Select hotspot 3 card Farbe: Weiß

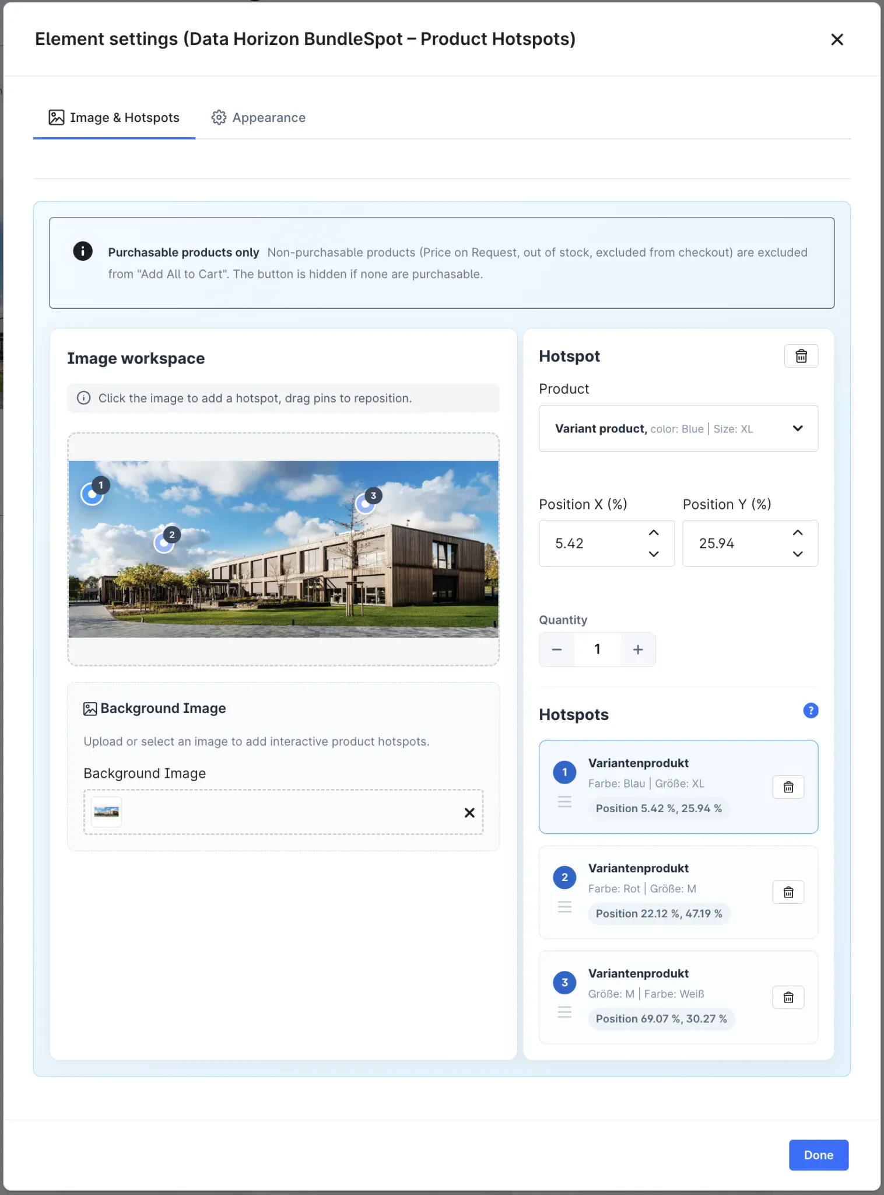tap(678, 997)
